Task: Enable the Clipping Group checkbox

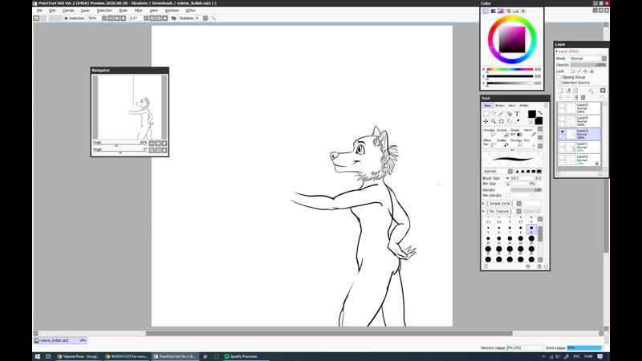Action: pyautogui.click(x=559, y=77)
